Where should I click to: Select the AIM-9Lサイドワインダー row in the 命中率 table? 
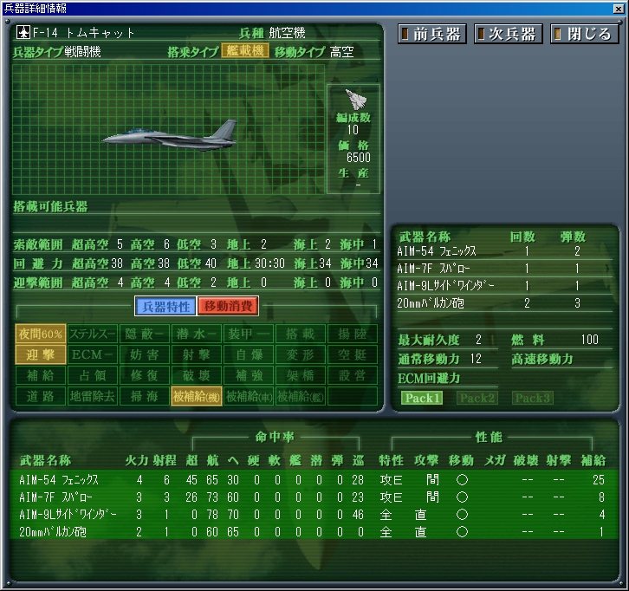314,515
